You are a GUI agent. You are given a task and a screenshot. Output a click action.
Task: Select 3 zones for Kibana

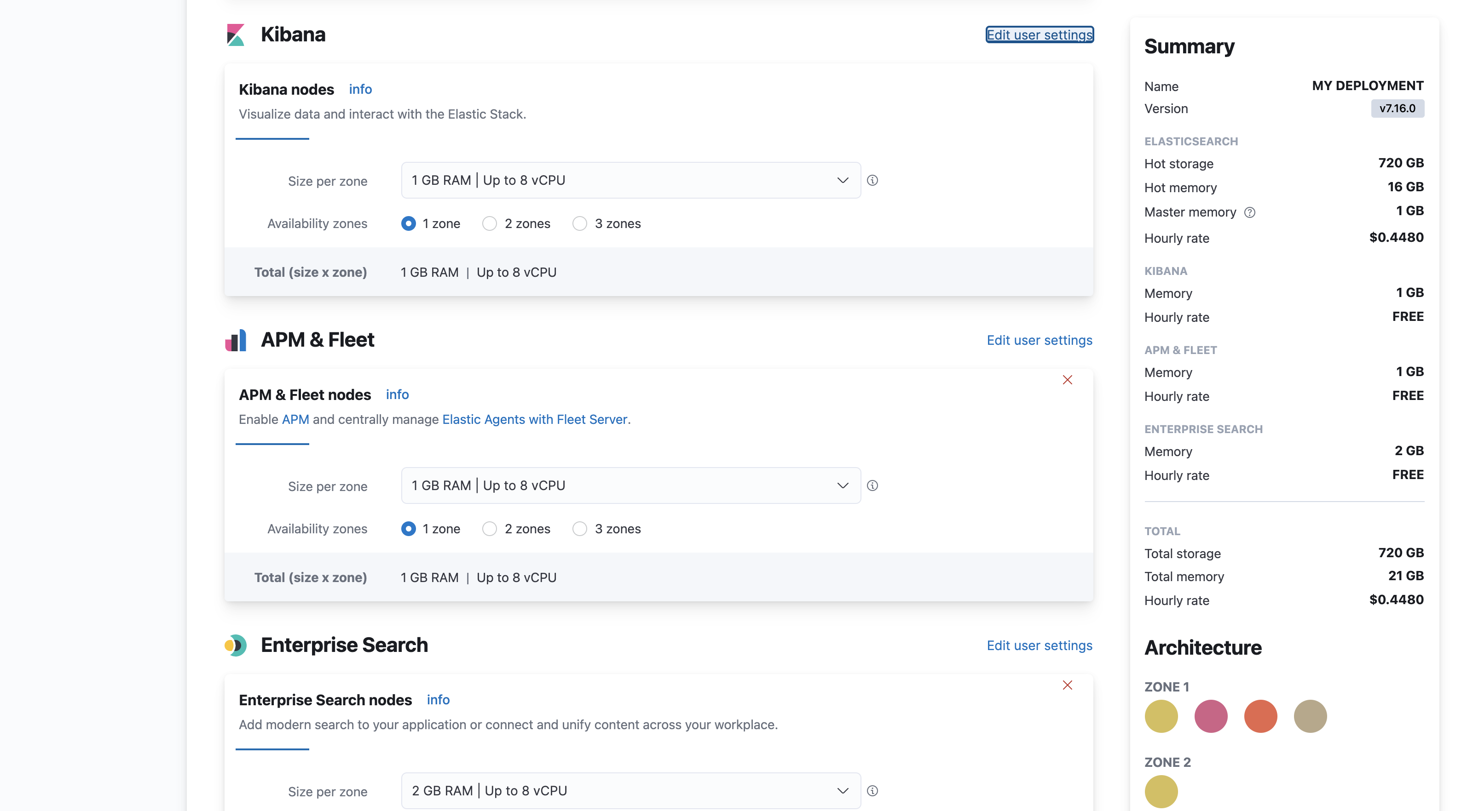[579, 223]
